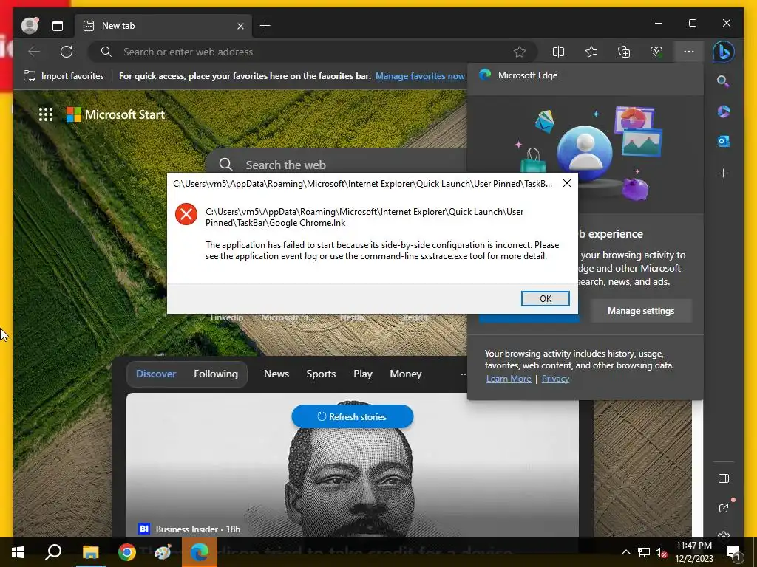The width and height of the screenshot is (757, 567).
Task: Open the Money category
Action: [x=406, y=374]
